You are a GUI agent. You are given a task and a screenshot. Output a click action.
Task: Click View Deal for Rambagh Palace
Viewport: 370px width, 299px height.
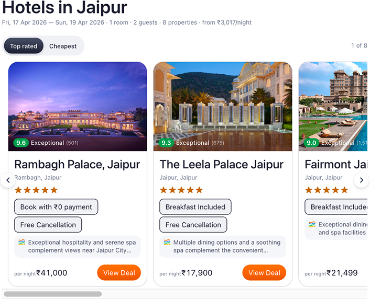pos(119,273)
